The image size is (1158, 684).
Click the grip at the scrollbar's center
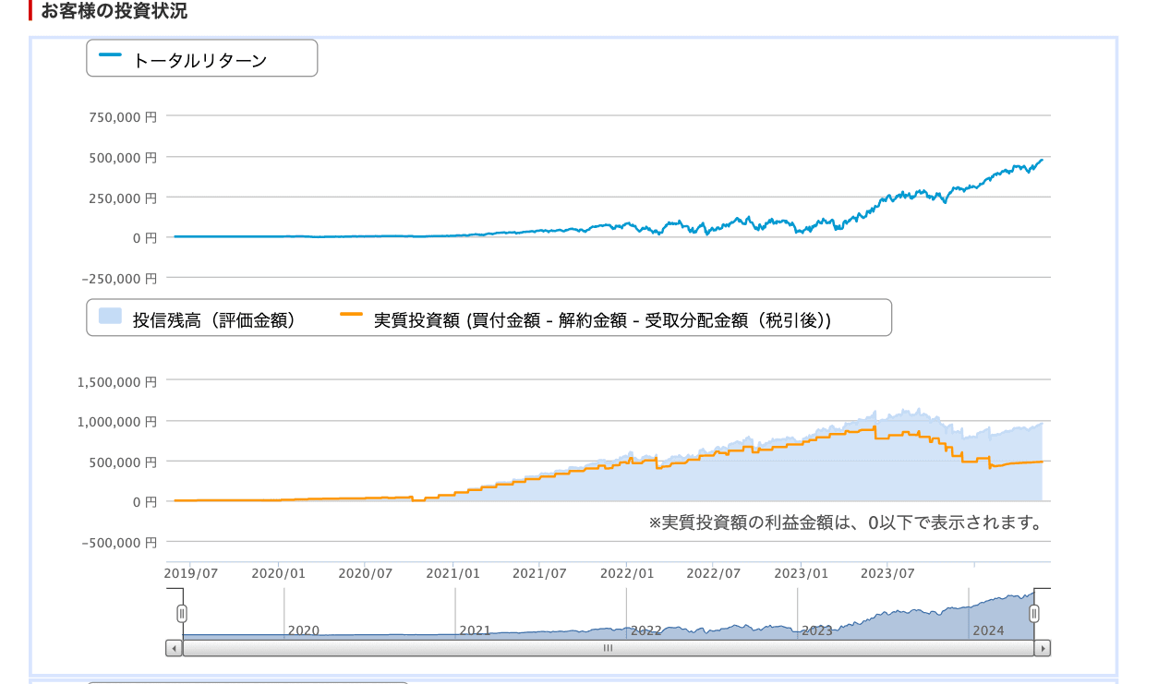(608, 648)
